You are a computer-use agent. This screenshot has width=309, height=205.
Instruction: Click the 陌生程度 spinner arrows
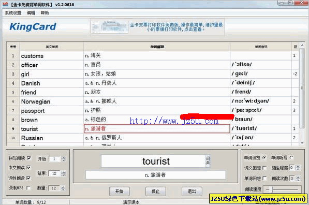[298, 168]
